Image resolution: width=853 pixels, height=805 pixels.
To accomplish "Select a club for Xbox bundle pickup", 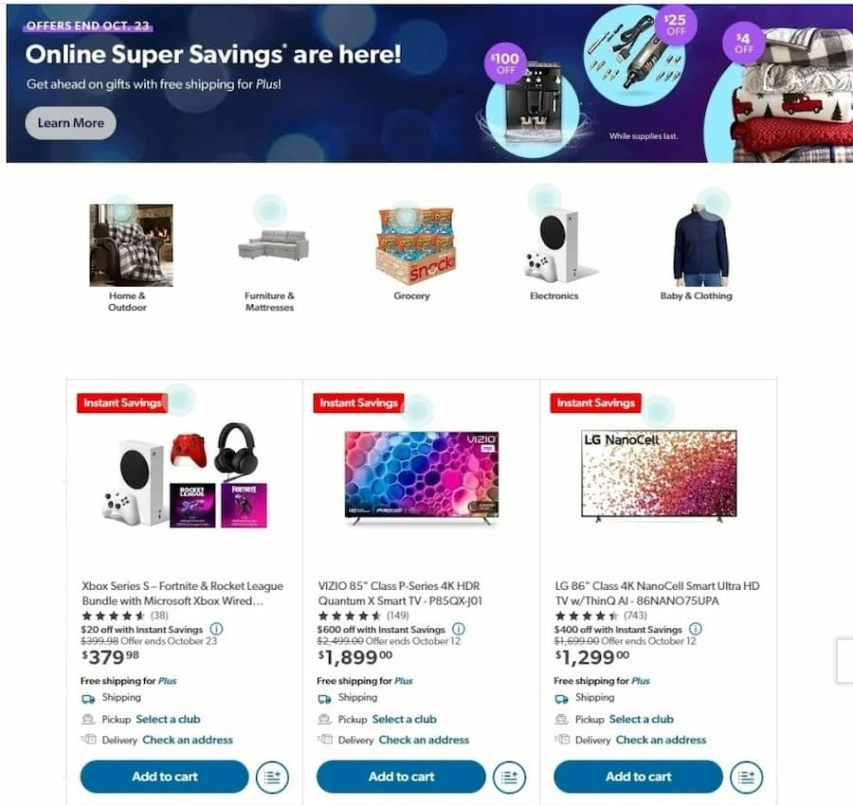I will click(x=168, y=719).
